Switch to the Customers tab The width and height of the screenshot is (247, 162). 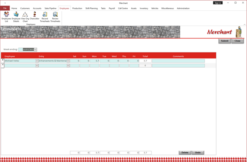(x=25, y=8)
